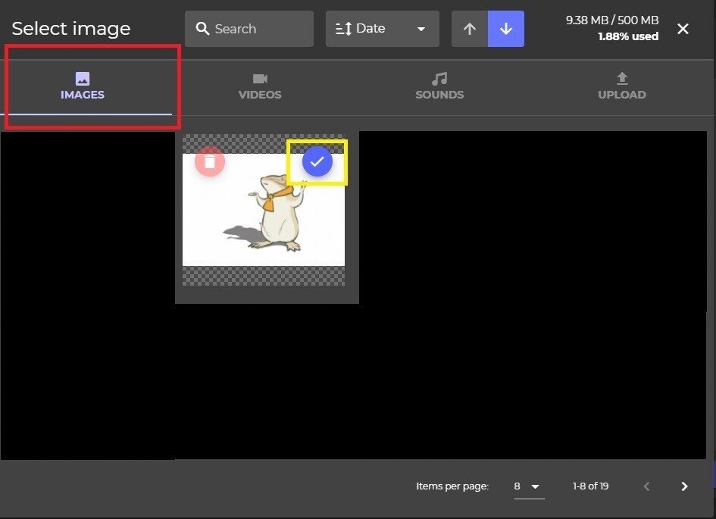Select the hamster image with checkmark button
The height and width of the screenshot is (519, 716).
(317, 161)
